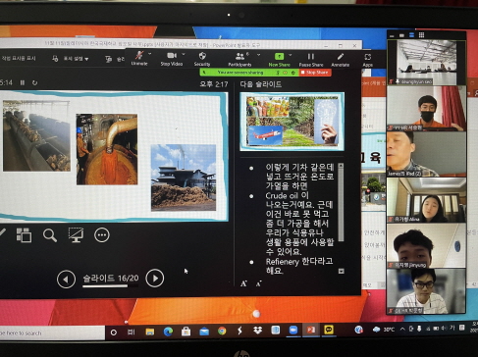478x357 pixels.
Task: Show hidden system tray icons chevron
Action: pyautogui.click(x=402, y=329)
